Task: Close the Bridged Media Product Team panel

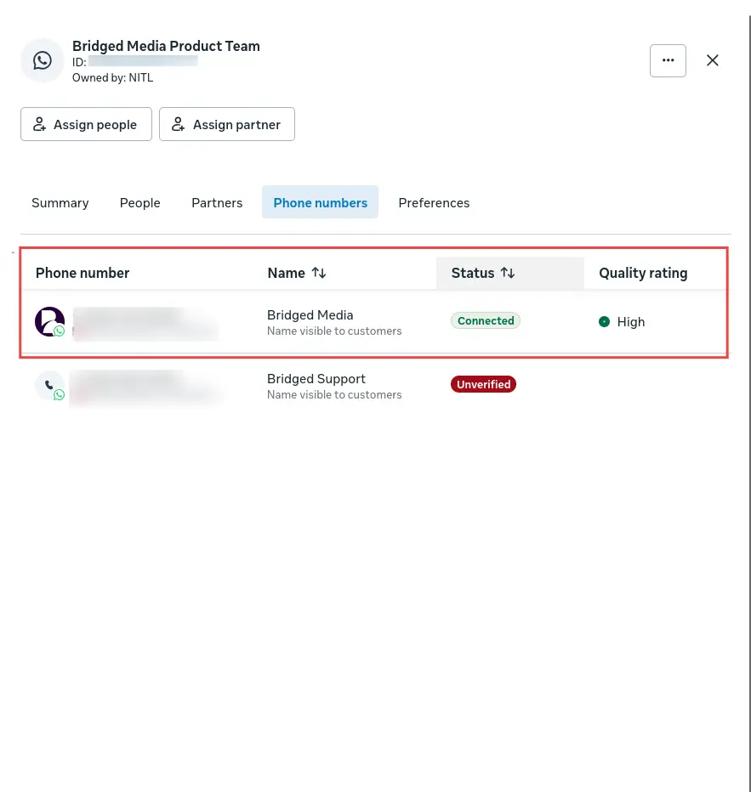Action: point(712,60)
